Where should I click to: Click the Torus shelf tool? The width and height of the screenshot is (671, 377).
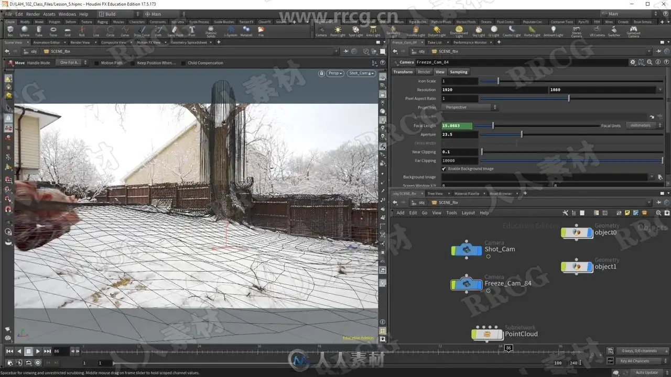pos(53,31)
